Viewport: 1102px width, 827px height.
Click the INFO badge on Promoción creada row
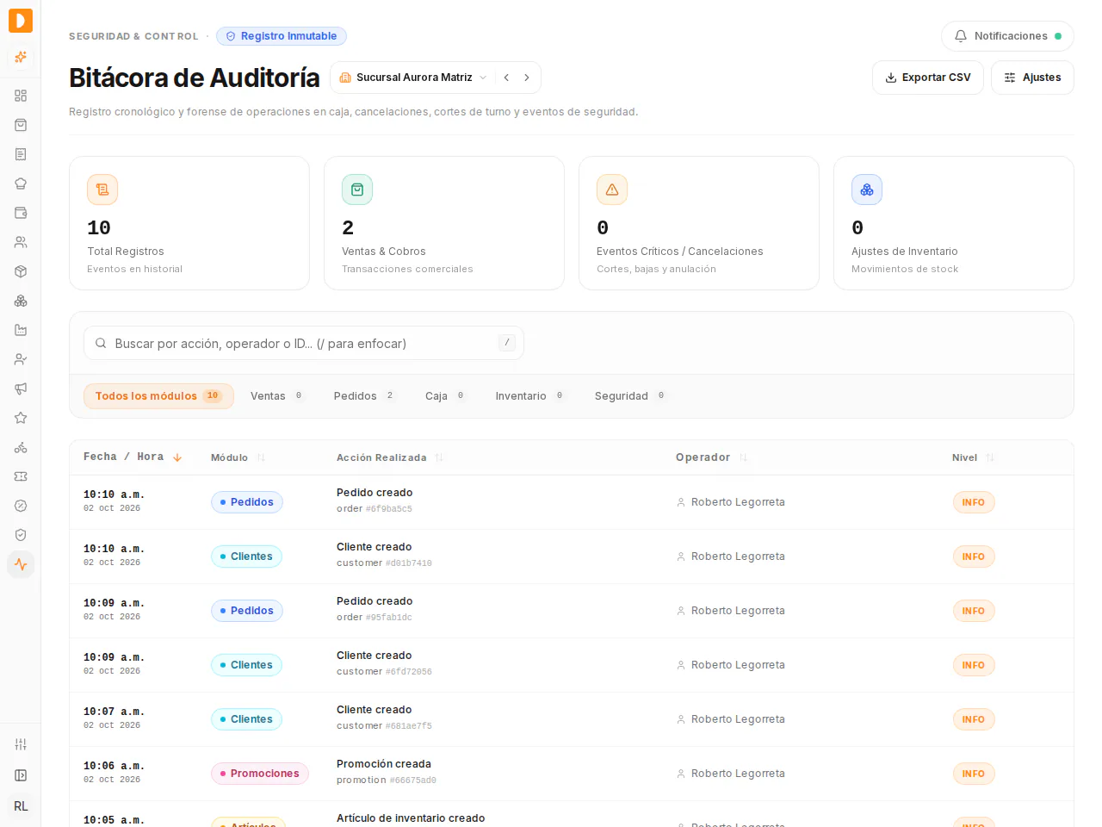pos(974,774)
